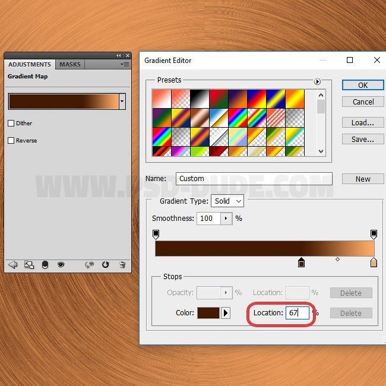Select the blue-yellow-blue gradient preset
This screenshot has height=386, width=386.
(276, 99)
